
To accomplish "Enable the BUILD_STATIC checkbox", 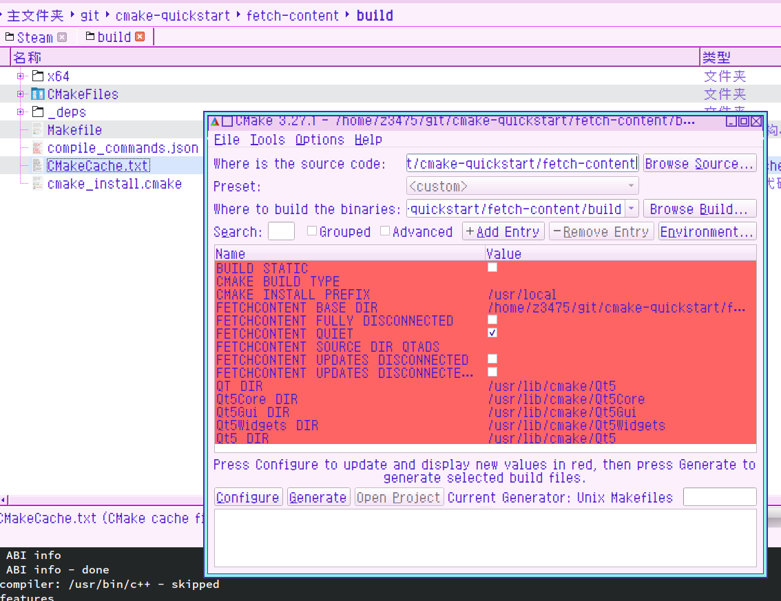I will pyautogui.click(x=492, y=267).
